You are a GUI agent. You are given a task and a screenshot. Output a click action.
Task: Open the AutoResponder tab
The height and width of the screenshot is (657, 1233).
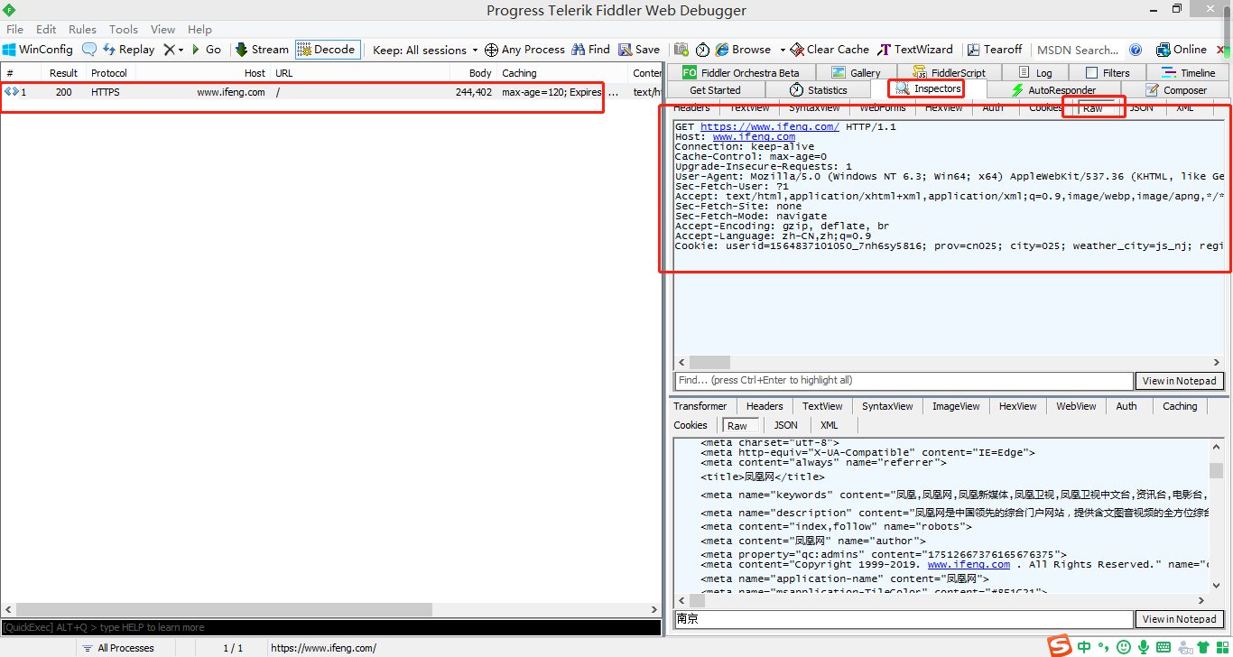coord(1053,90)
